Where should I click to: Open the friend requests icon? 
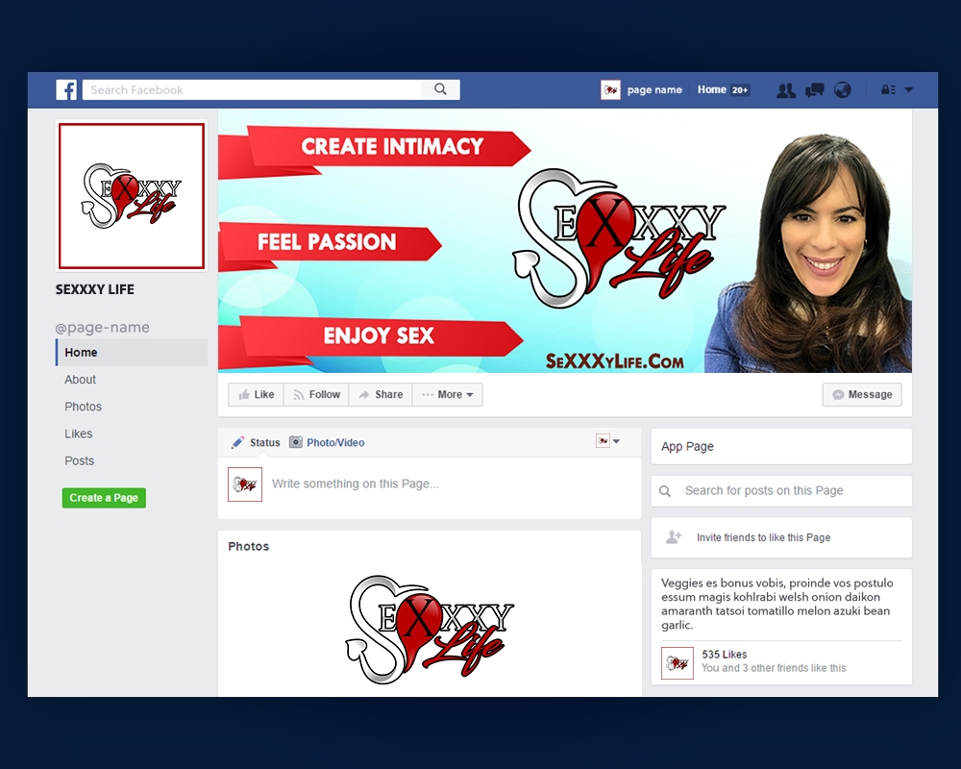click(x=785, y=90)
